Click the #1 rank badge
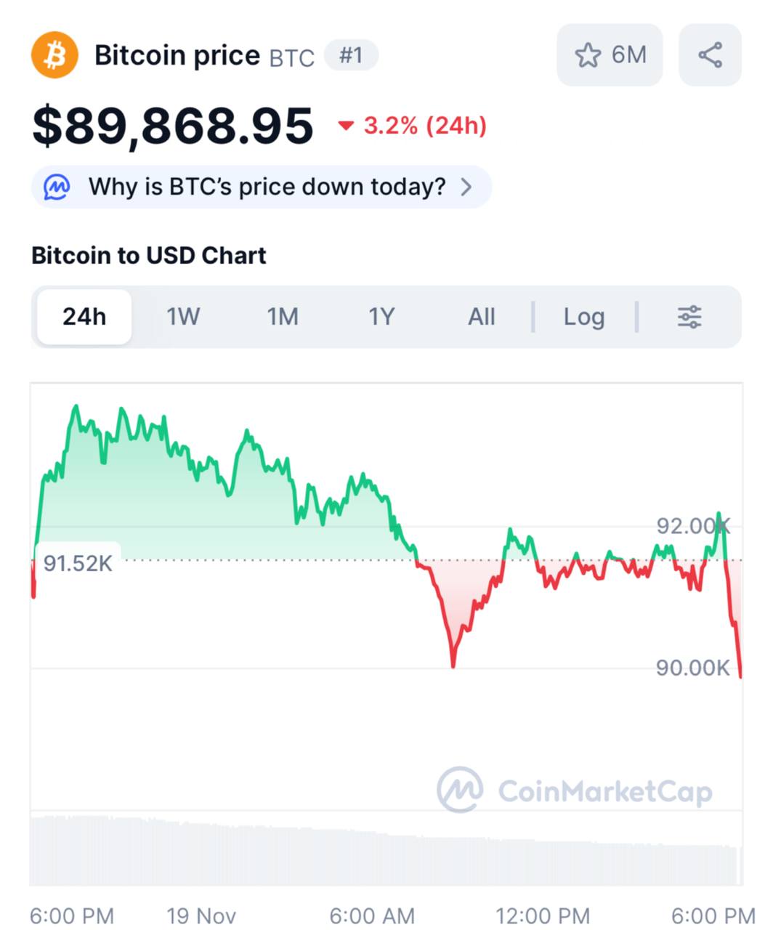 click(x=351, y=55)
